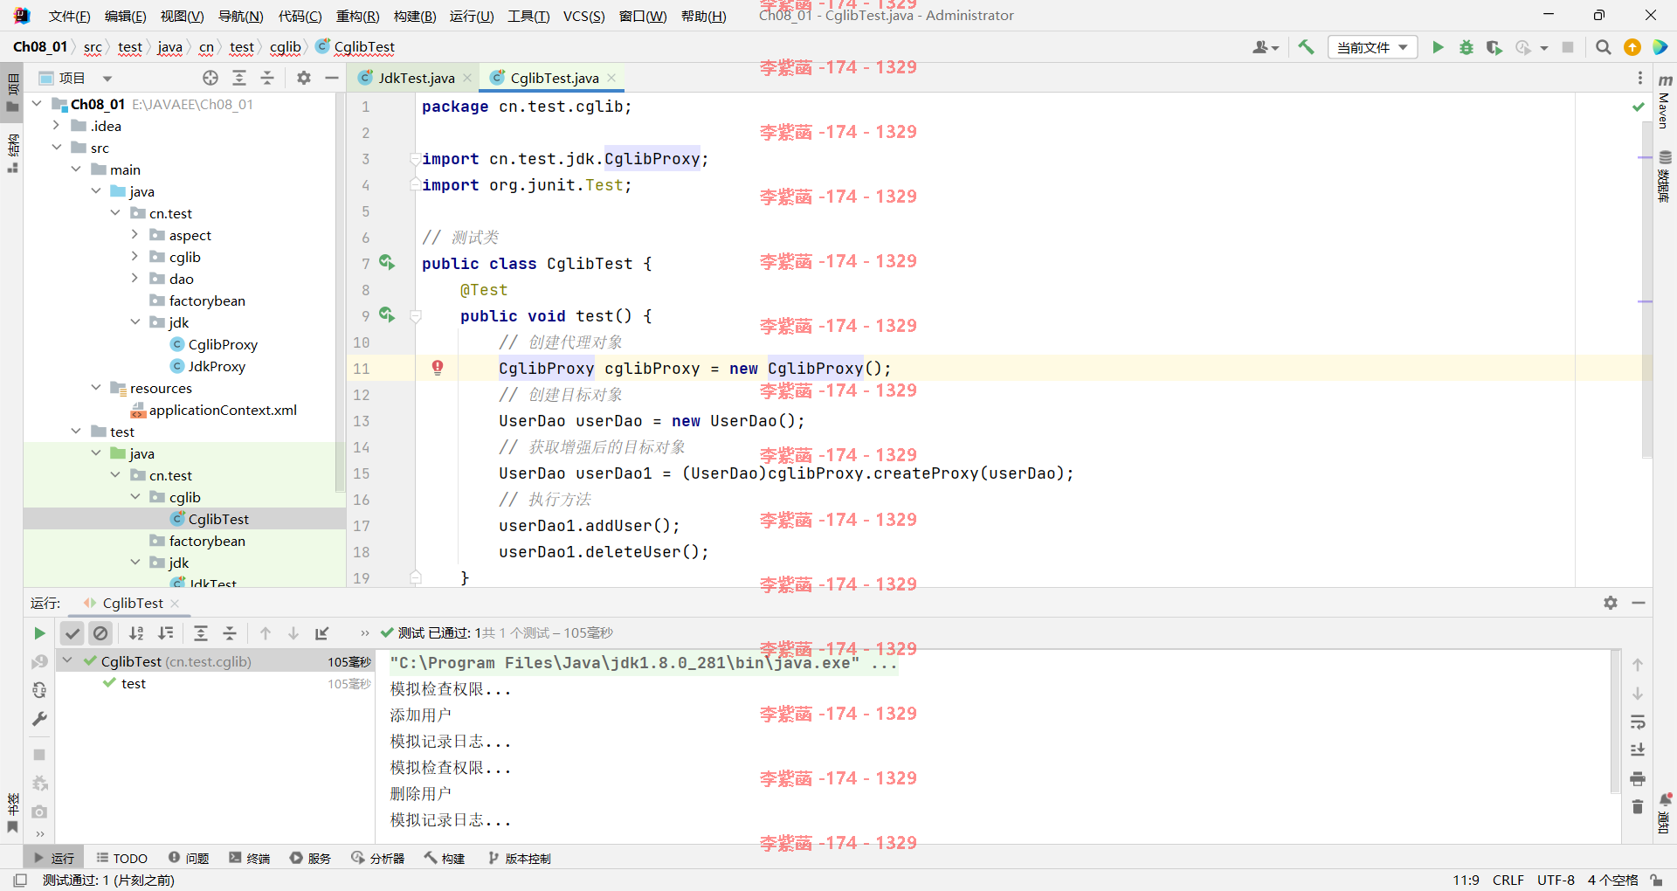Sort test results alphabetically
The width and height of the screenshot is (1677, 891).
point(136,633)
